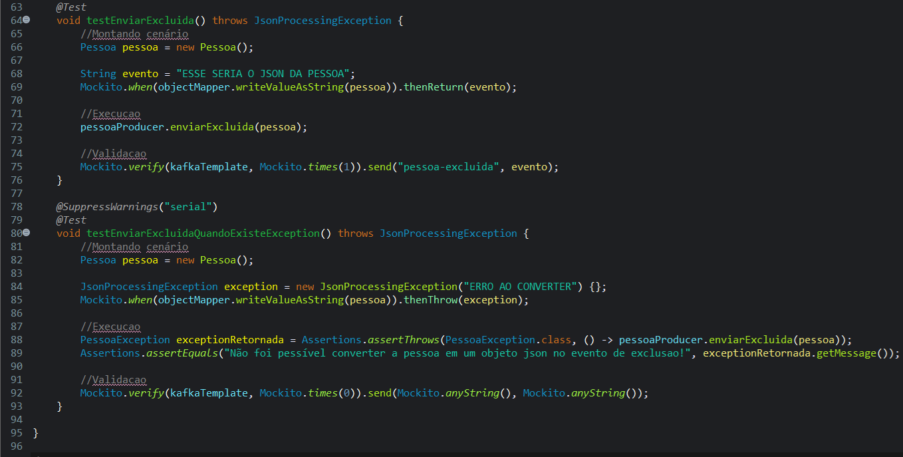The height and width of the screenshot is (457, 903).
Task: Click line number 78 in the gutter
Action: (16, 207)
